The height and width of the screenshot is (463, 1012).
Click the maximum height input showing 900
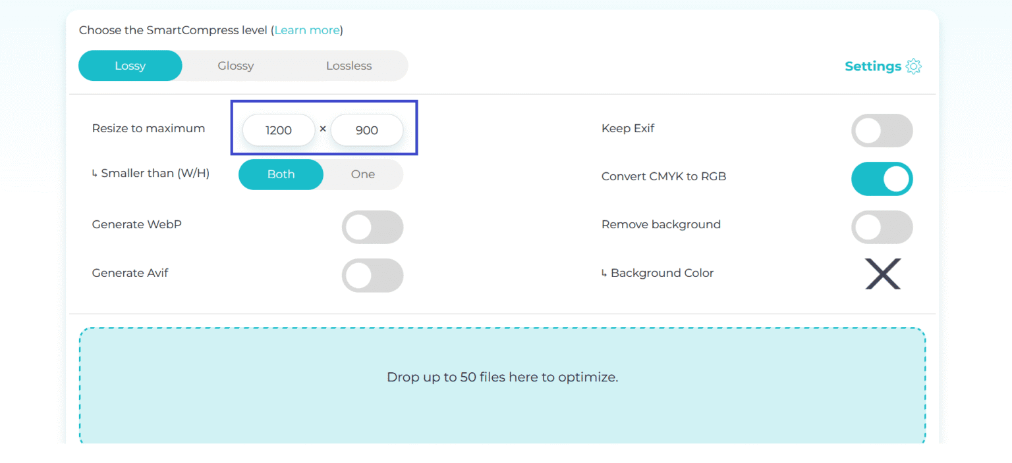[x=366, y=130]
